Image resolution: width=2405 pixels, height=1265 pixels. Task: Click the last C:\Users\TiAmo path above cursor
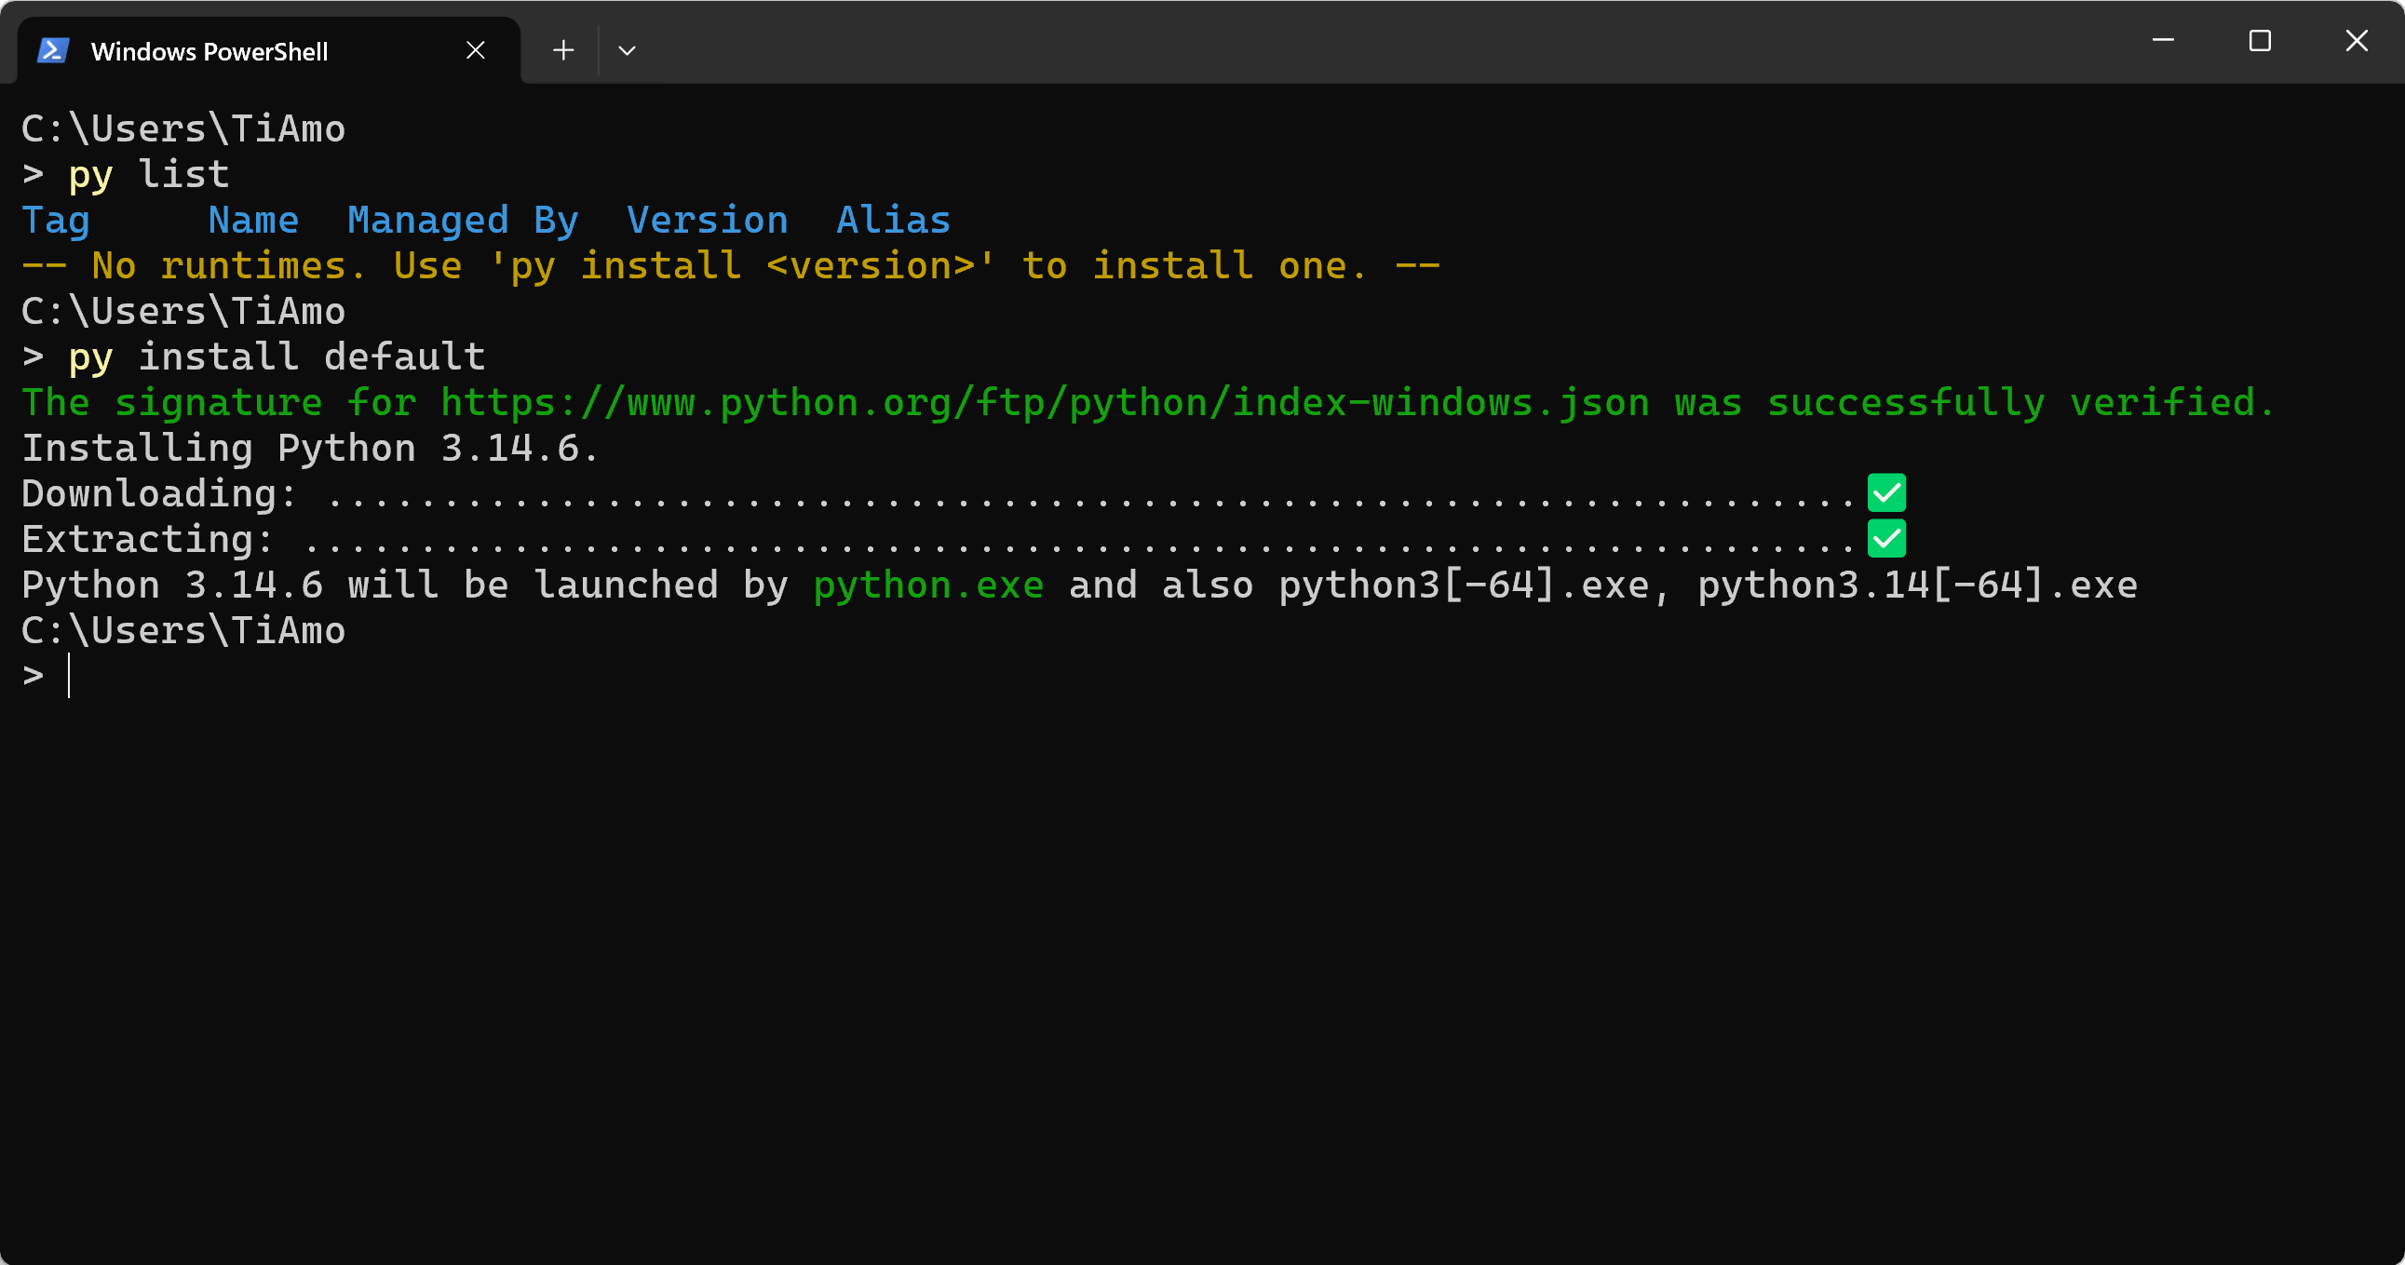[184, 631]
